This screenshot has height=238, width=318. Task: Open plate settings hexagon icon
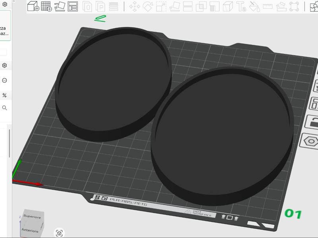pyautogui.click(x=310, y=141)
